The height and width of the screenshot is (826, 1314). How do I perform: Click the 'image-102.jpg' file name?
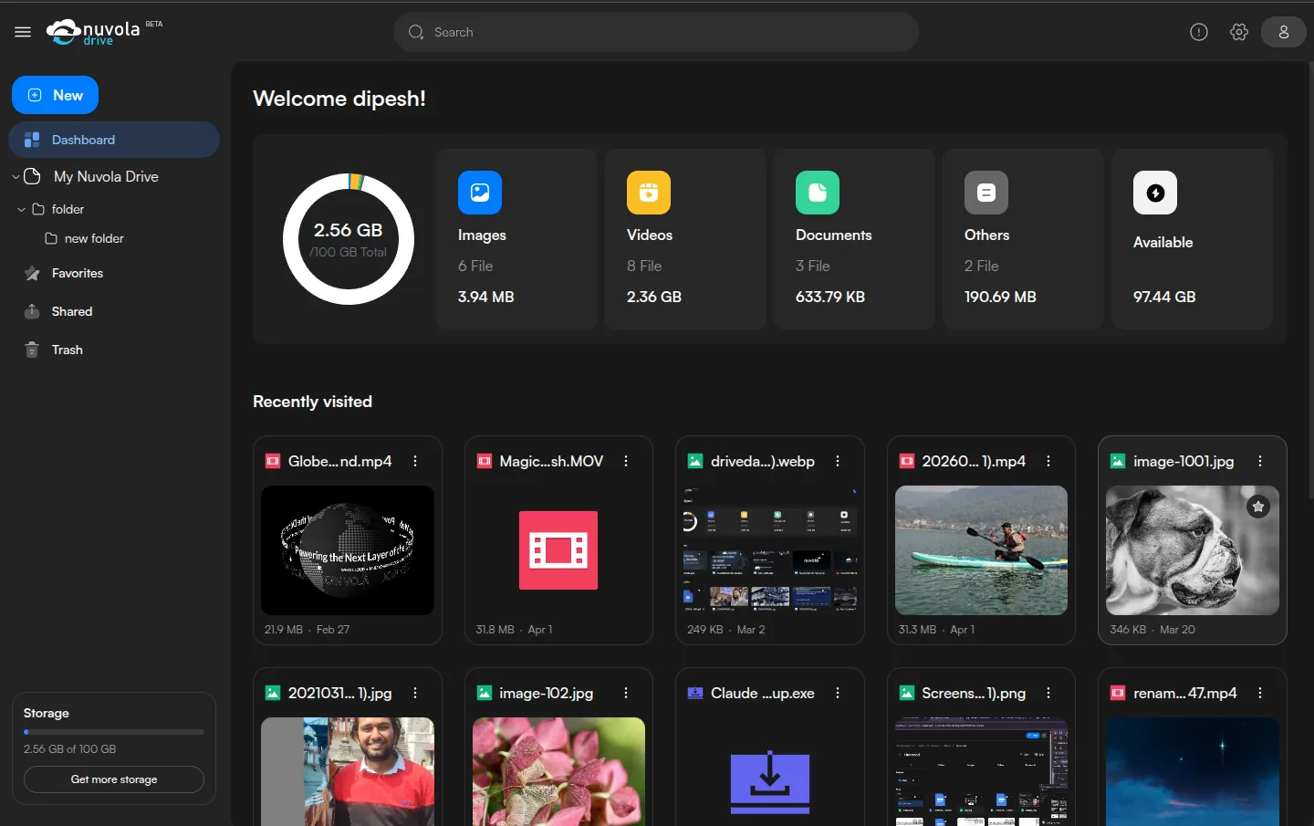[547, 694]
